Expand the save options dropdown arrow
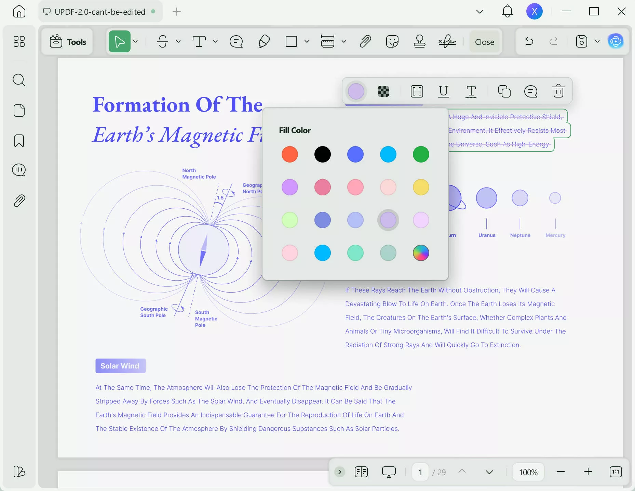The height and width of the screenshot is (491, 635). [597, 42]
